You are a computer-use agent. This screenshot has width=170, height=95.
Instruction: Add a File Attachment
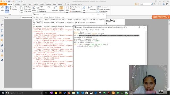[x=103, y=7]
